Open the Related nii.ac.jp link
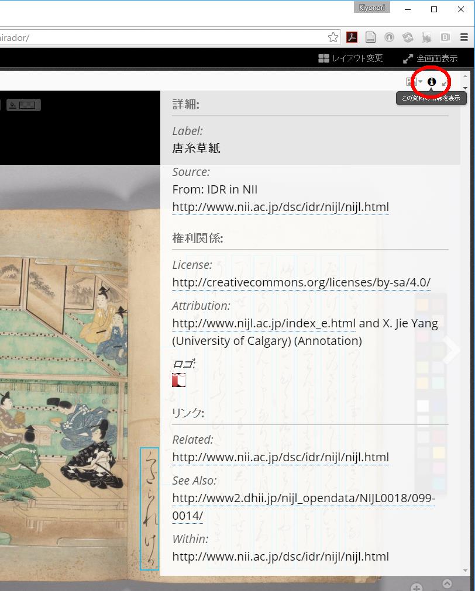475x591 pixels. click(x=280, y=457)
